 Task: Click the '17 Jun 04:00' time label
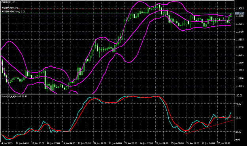pyautogui.click(x=22, y=143)
